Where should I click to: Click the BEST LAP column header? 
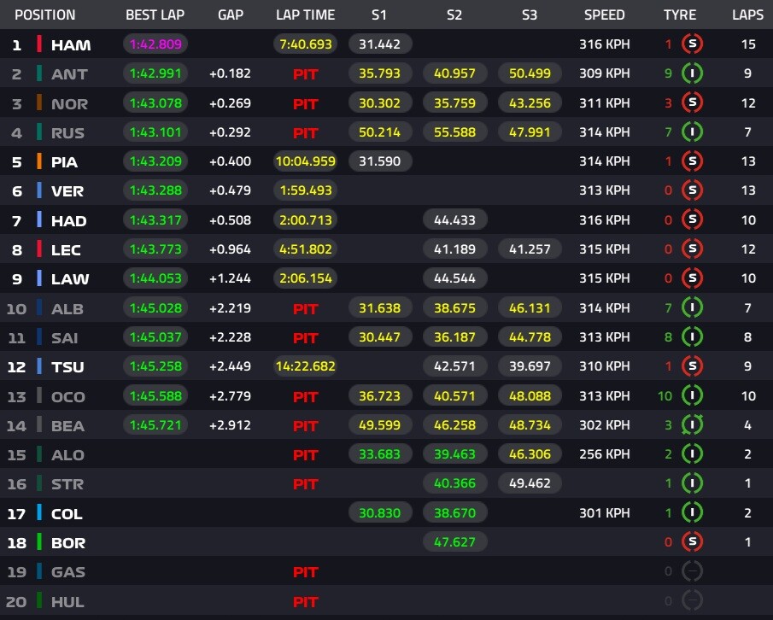(x=155, y=15)
